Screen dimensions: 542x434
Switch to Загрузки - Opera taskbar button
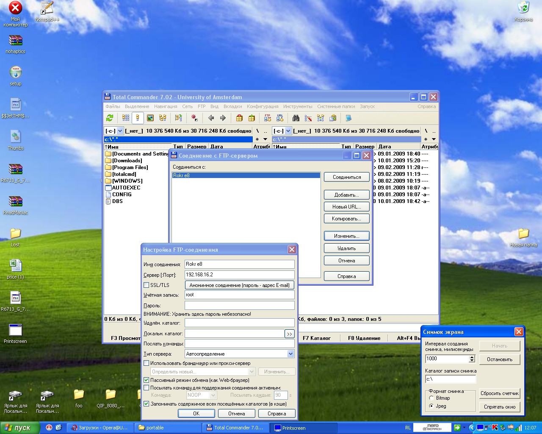pyautogui.click(x=100, y=428)
